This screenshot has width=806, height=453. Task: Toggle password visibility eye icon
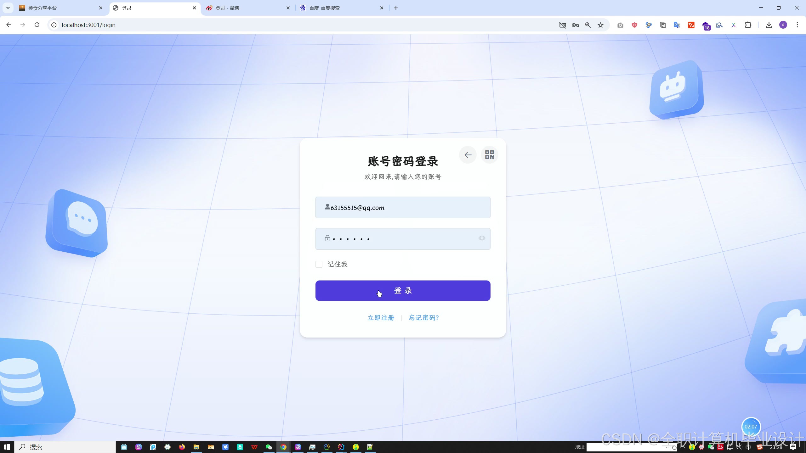pyautogui.click(x=482, y=238)
